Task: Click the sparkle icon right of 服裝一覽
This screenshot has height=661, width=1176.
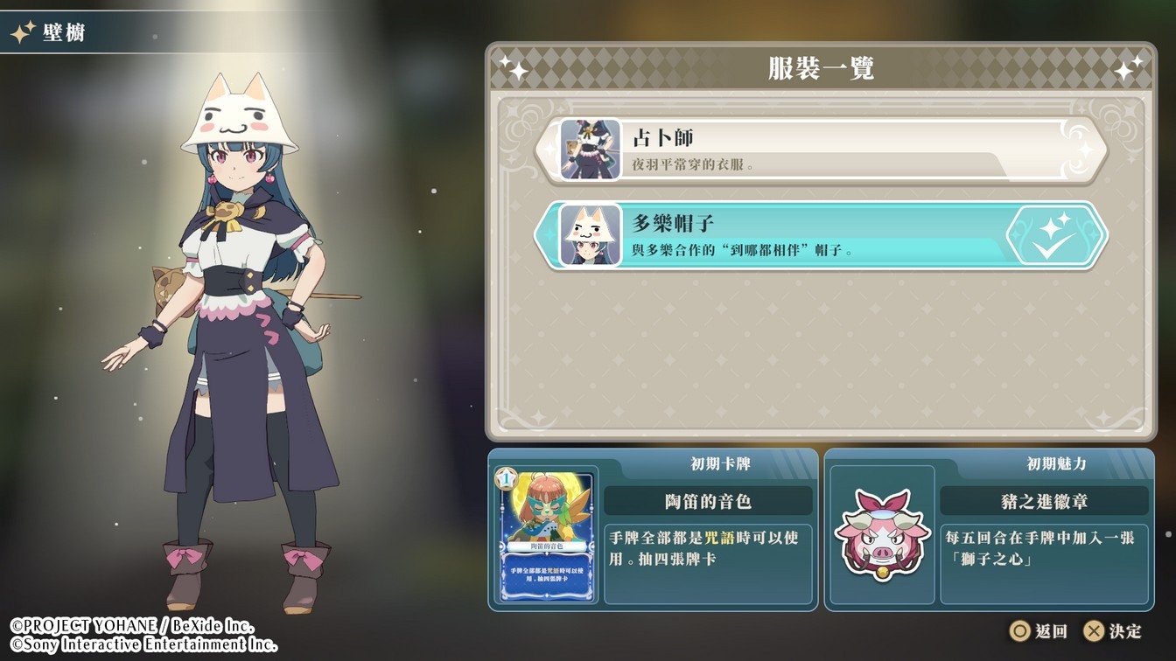Action: [1129, 68]
